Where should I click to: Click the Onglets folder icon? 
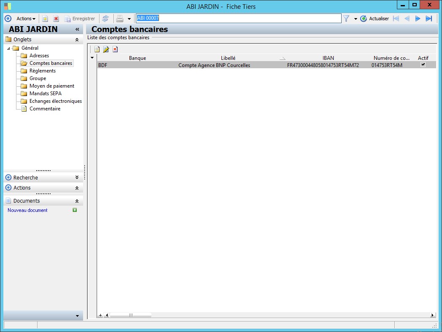tap(8, 39)
